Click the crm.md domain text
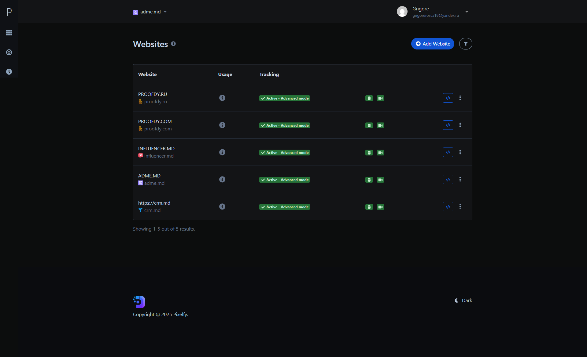The image size is (587, 357). pyautogui.click(x=152, y=210)
